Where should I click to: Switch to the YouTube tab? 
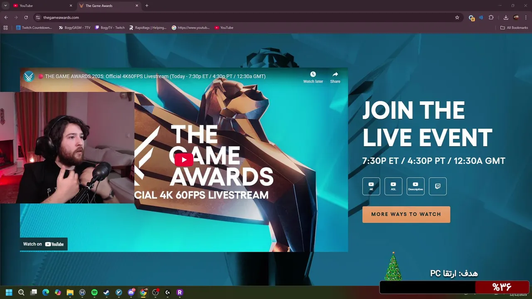coord(42,6)
